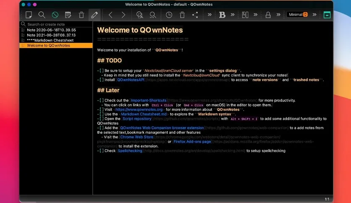Viewport: 351px width, 203px height.
Task: Open find in current note icon
Action: coord(140,15)
